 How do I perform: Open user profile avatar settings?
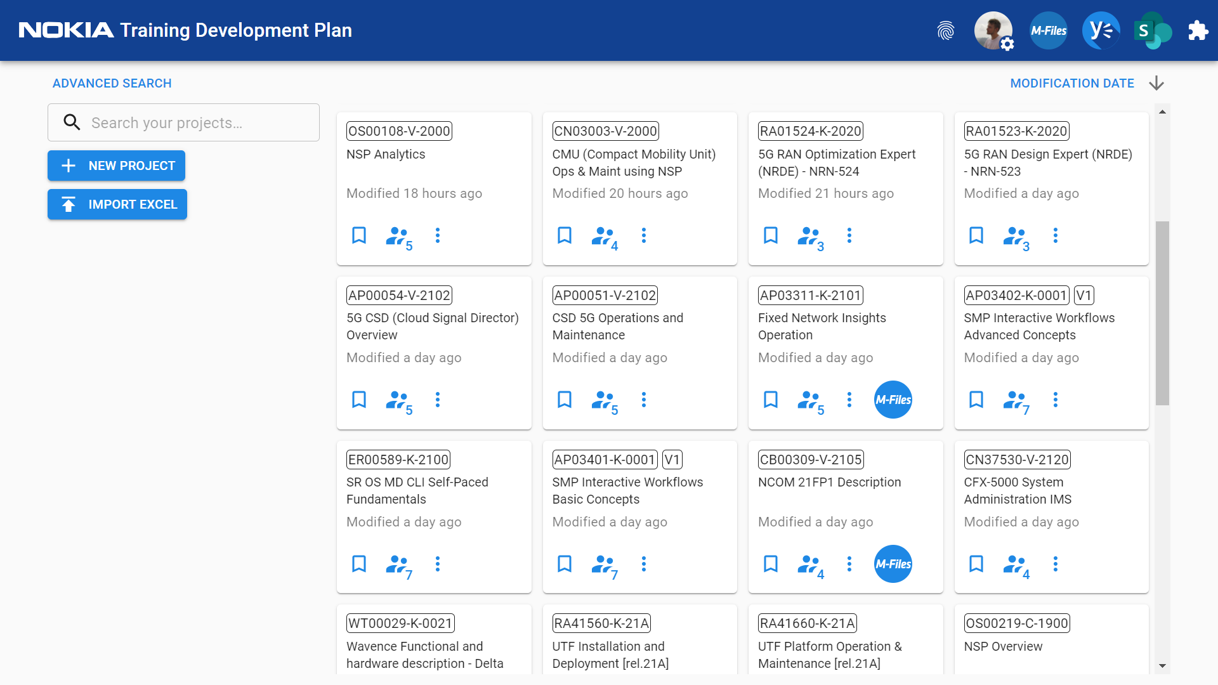click(993, 30)
